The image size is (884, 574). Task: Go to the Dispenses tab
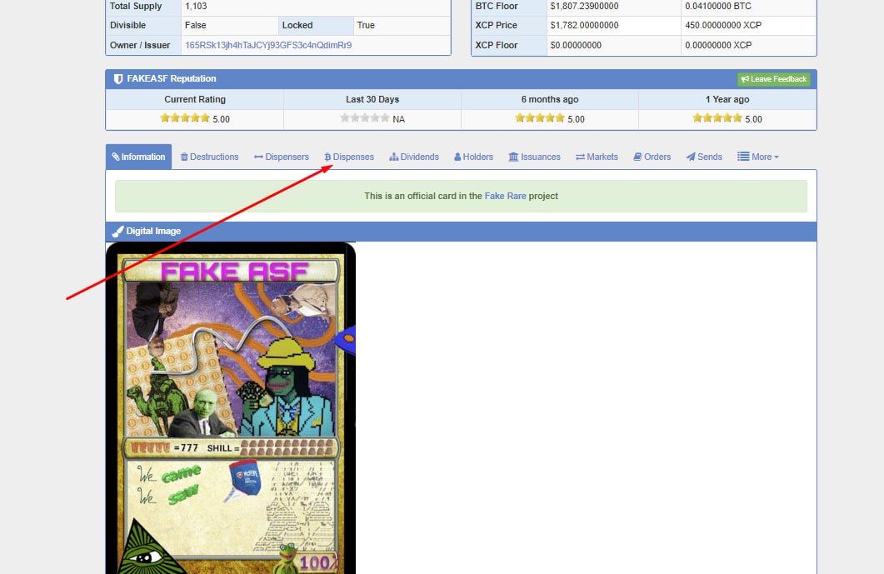(x=349, y=157)
